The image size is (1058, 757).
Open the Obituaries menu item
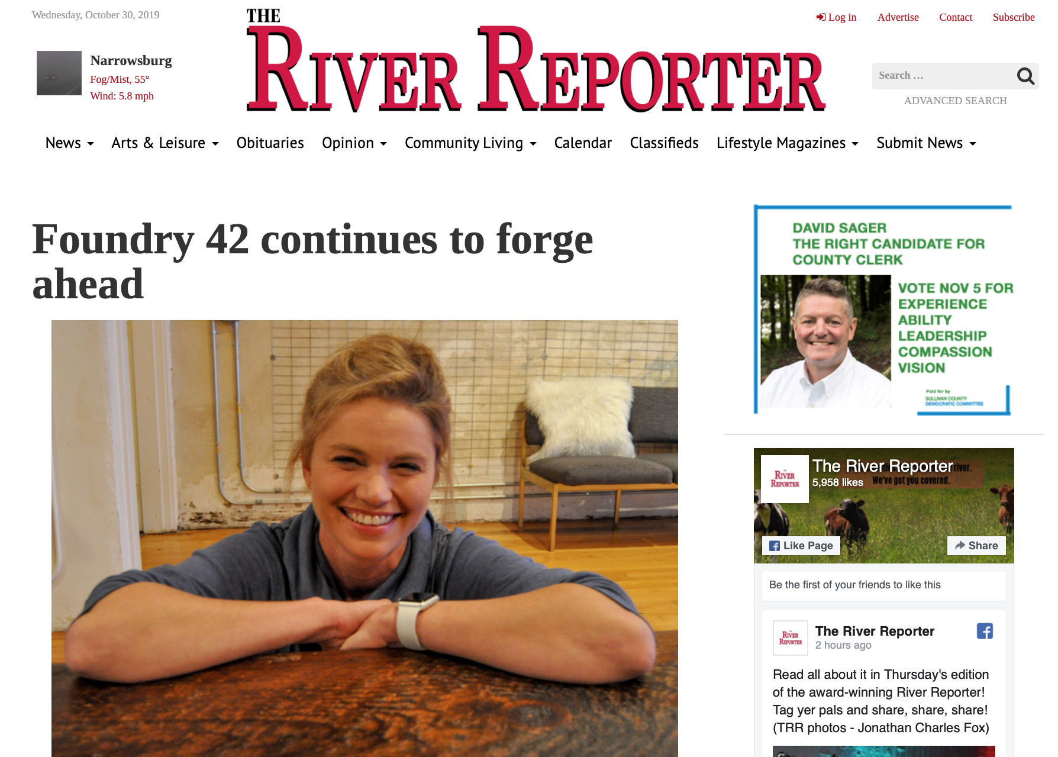click(x=270, y=143)
